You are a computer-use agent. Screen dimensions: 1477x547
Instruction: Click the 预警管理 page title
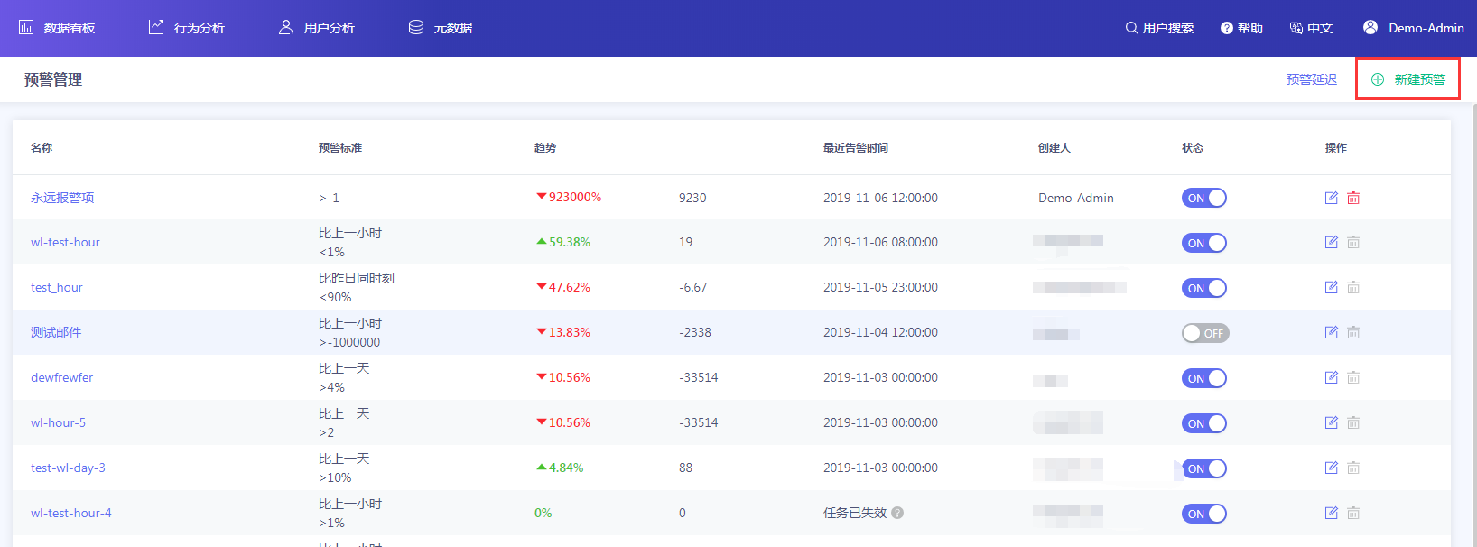point(53,79)
